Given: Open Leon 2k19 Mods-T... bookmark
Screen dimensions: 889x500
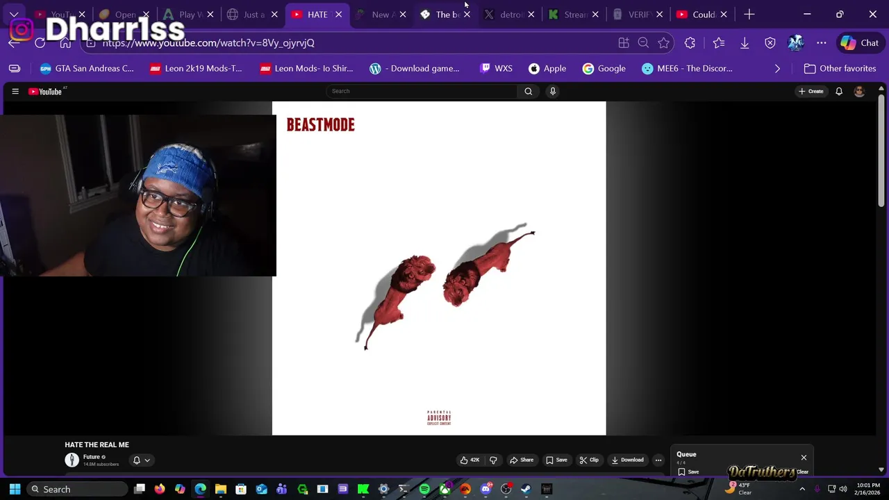Looking at the screenshot, I should (196, 68).
